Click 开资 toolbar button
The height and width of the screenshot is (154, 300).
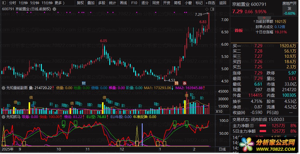point(167,3)
